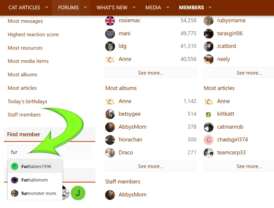The image size is (274, 208).
Task: Expand the FORUMS dropdown arrow
Action: point(85,8)
